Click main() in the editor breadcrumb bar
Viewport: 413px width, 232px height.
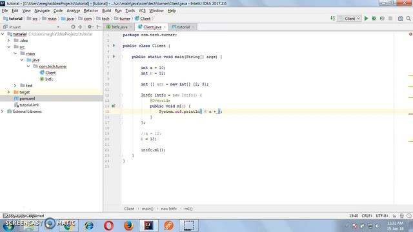click(148, 209)
